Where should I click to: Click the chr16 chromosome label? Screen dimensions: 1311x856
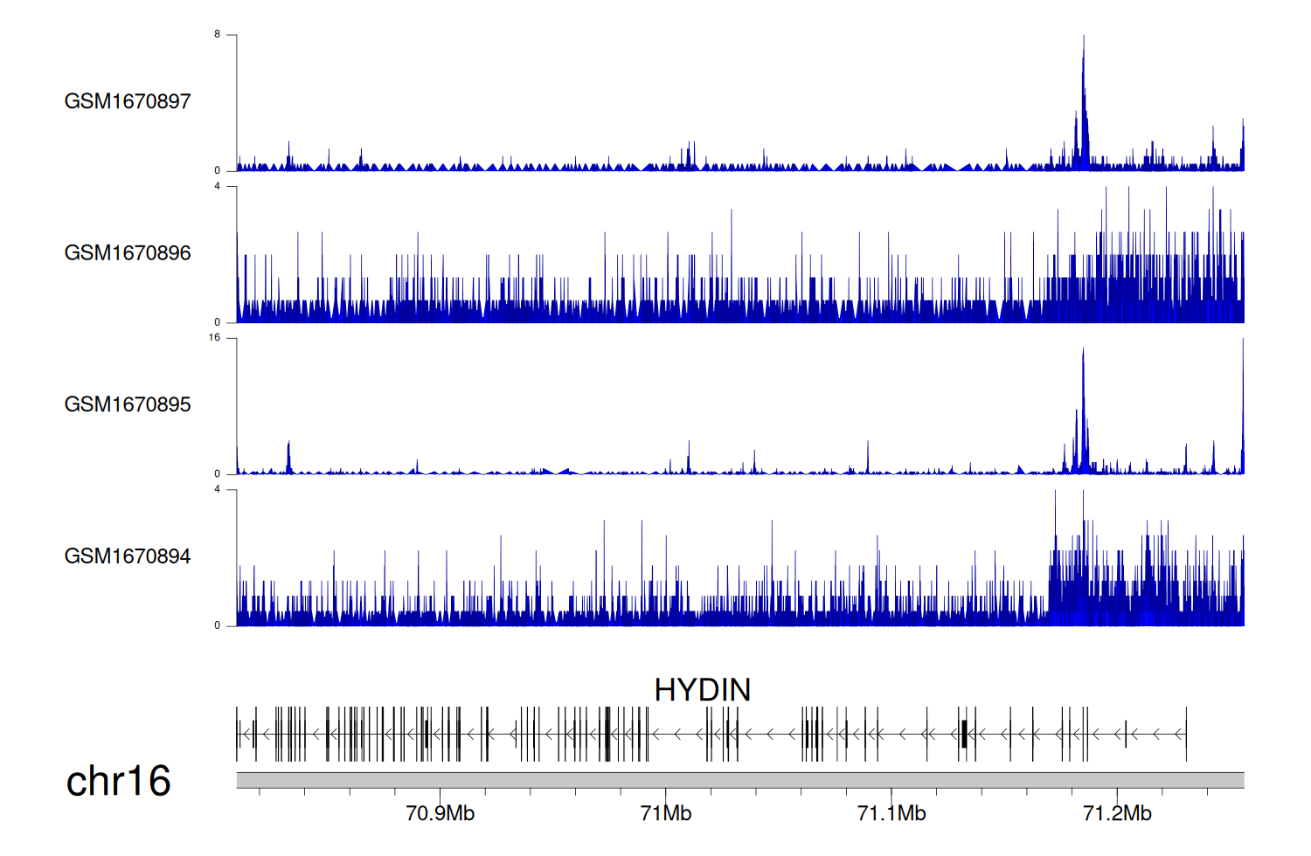[x=118, y=781]
